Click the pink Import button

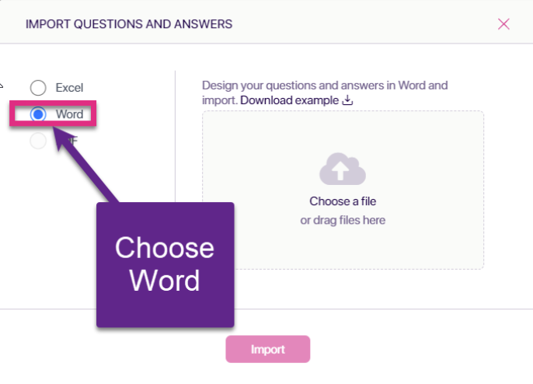pyautogui.click(x=268, y=349)
